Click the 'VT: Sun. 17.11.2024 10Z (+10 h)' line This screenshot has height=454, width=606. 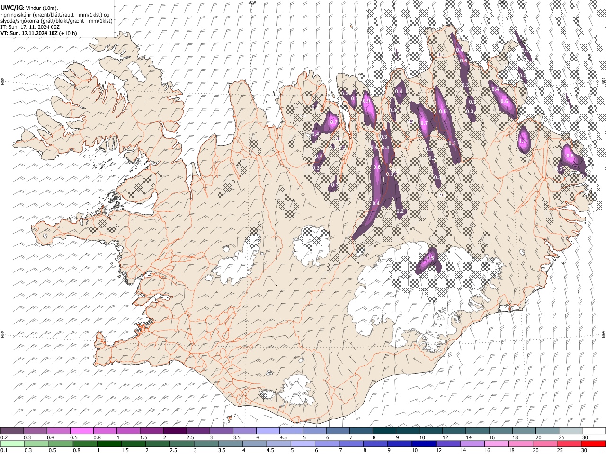click(38, 33)
